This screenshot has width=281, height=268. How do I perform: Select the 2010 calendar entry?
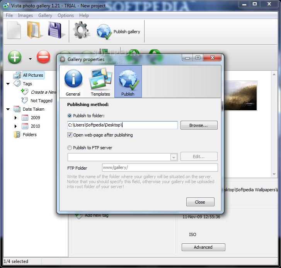(x=35, y=126)
